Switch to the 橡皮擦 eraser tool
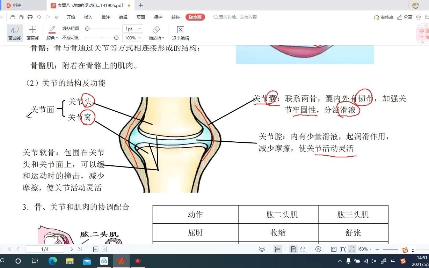The width and height of the screenshot is (429, 268). click(155, 33)
